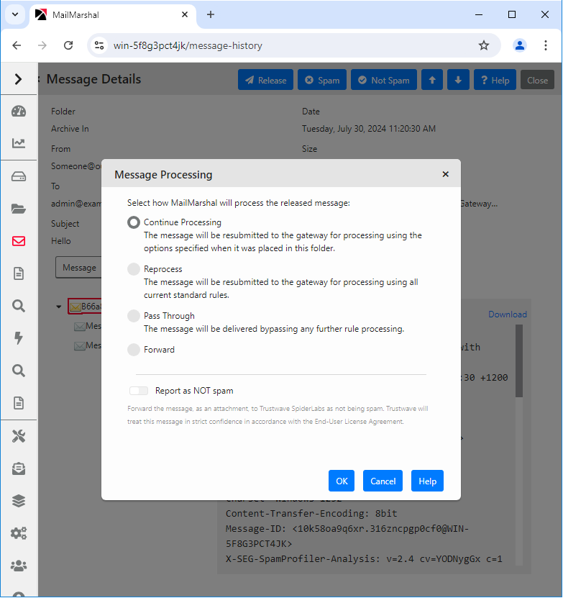The height and width of the screenshot is (598, 563).
Task: Select the Pass Through radio option
Action: (x=134, y=316)
